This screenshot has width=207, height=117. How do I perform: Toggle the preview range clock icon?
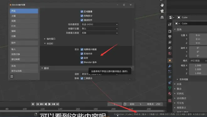125,104
